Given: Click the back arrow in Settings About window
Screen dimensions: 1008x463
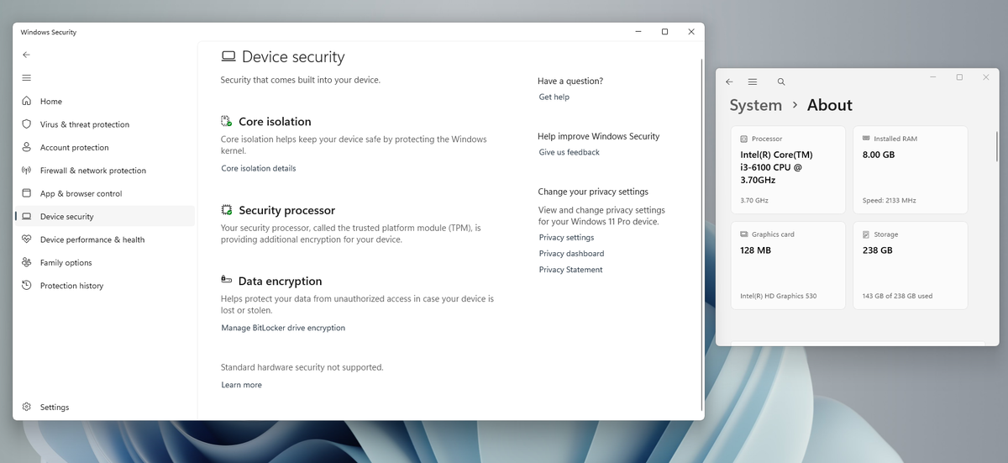Looking at the screenshot, I should (729, 82).
